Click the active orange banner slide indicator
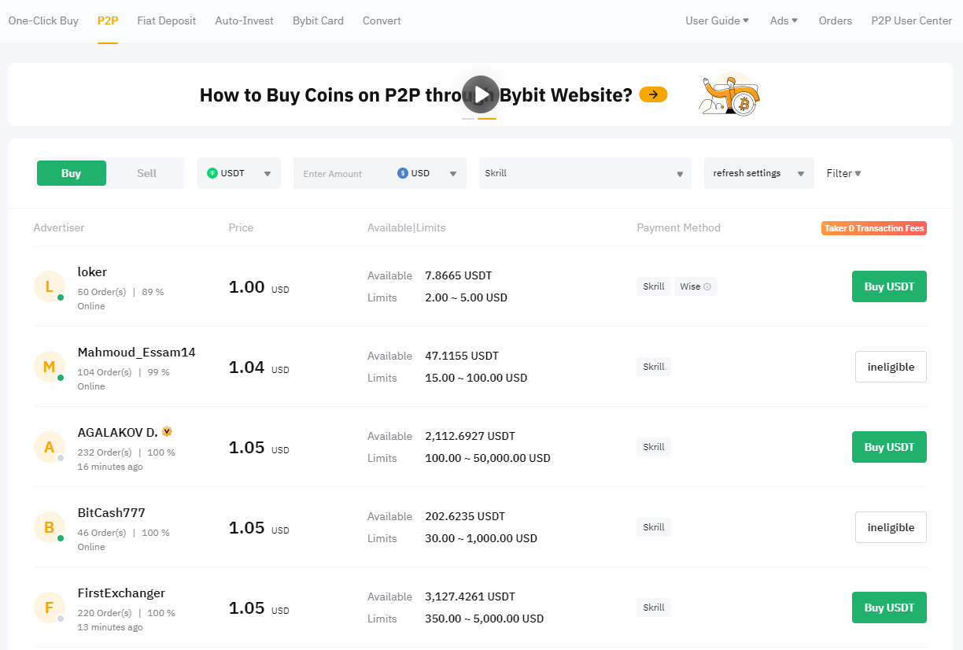963x650 pixels. (x=487, y=118)
